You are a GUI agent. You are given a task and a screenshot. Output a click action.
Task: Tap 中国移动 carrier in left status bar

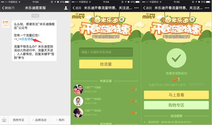[x=13, y=2]
